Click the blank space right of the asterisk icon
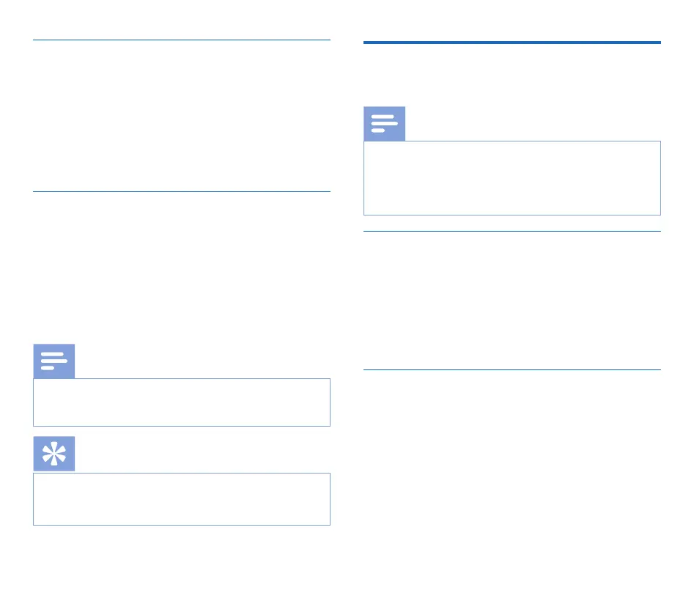The width and height of the screenshot is (694, 615). tap(202, 455)
